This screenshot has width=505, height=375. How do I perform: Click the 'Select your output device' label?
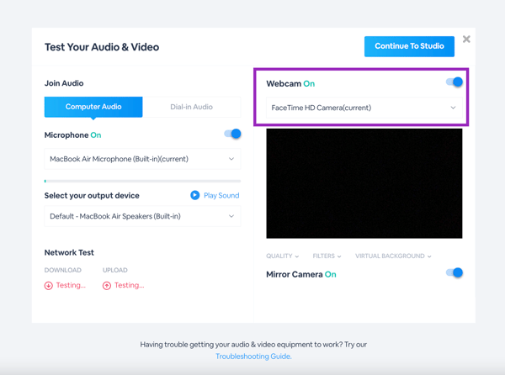coord(92,196)
